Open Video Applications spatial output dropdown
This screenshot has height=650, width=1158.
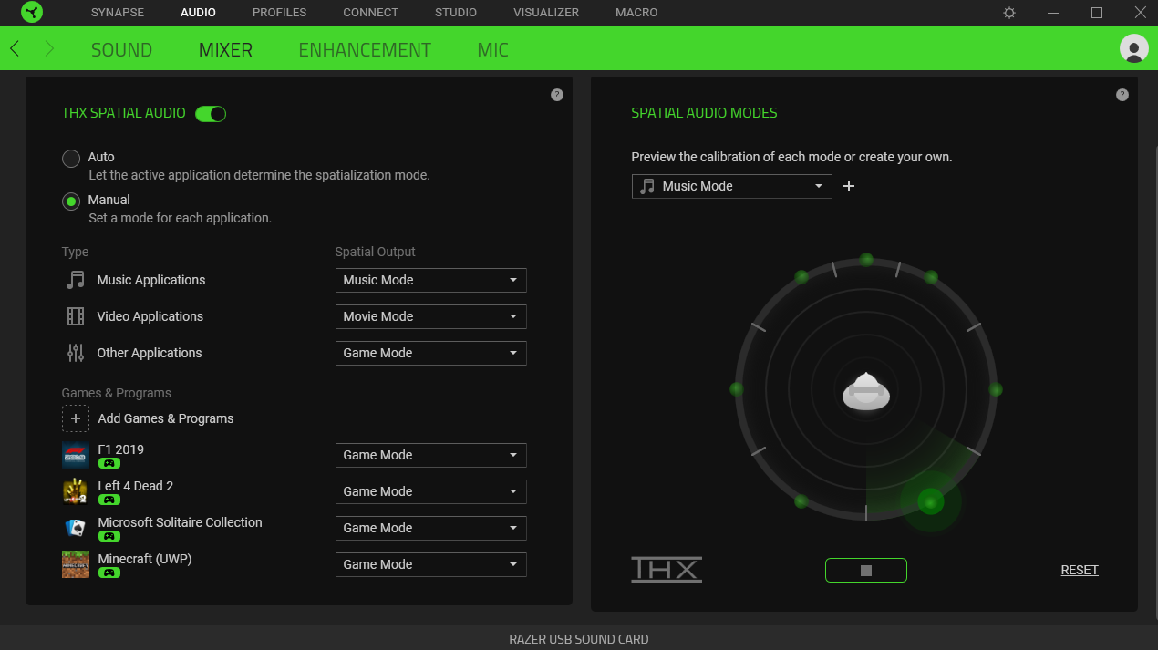pyautogui.click(x=430, y=316)
